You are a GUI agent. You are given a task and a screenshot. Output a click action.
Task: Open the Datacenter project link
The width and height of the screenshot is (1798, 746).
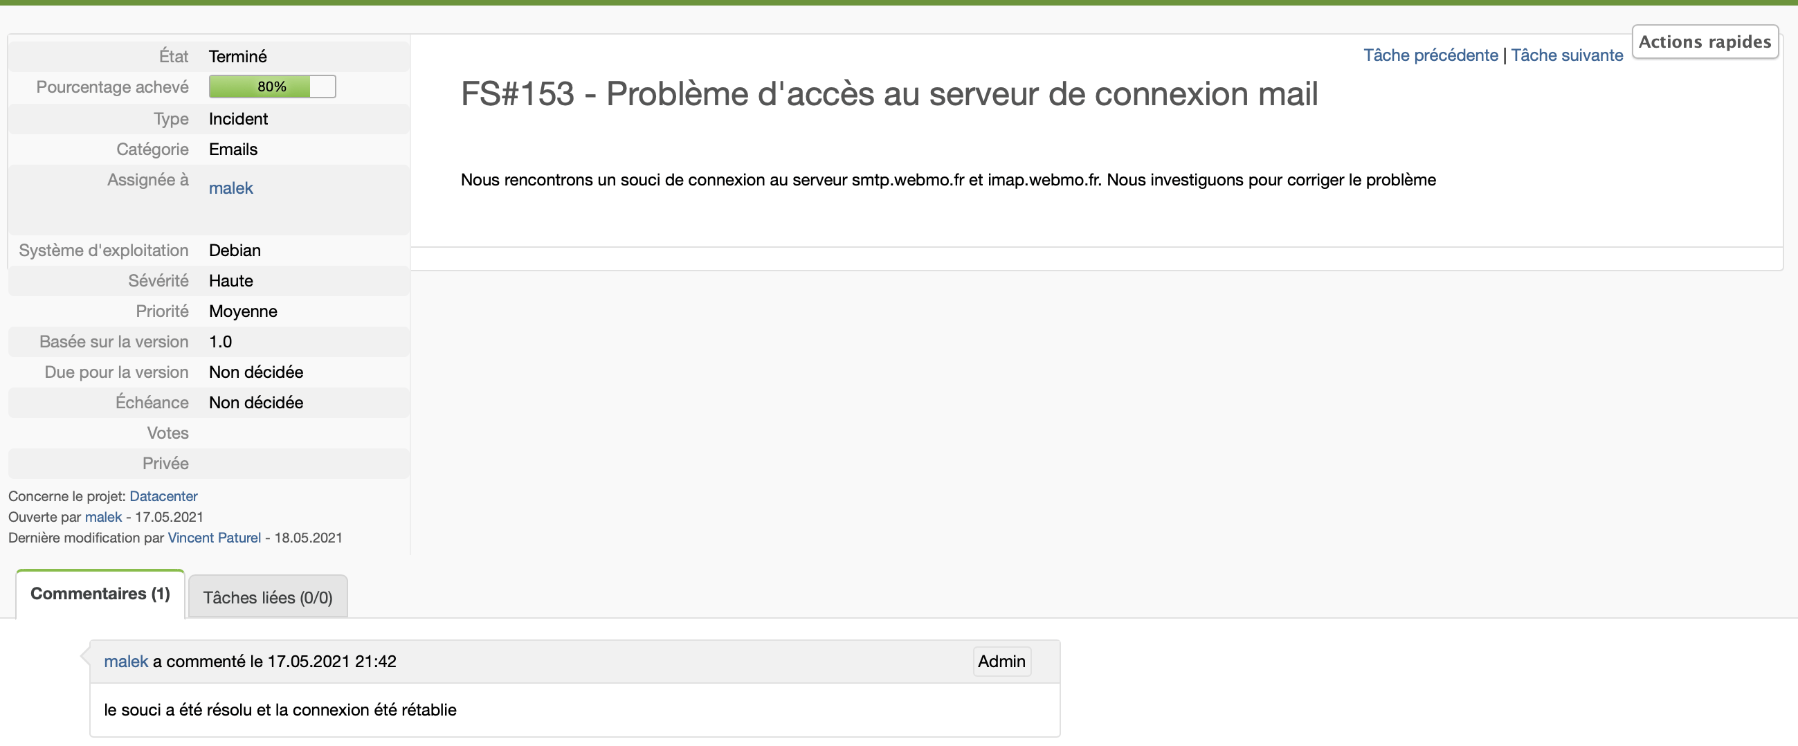(x=163, y=496)
